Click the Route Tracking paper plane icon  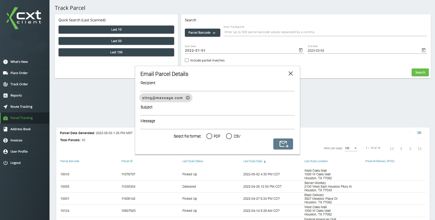coord(6,107)
